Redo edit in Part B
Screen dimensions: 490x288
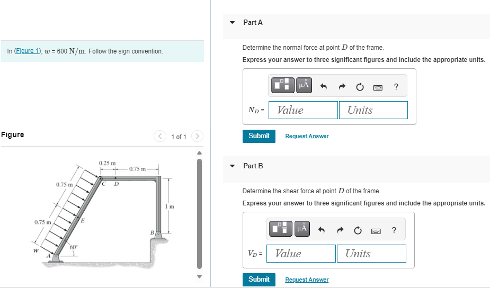point(340,230)
